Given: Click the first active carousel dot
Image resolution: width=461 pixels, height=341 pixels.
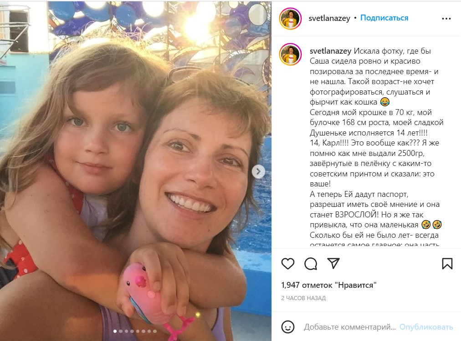Looking at the screenshot, I should 115,331.
